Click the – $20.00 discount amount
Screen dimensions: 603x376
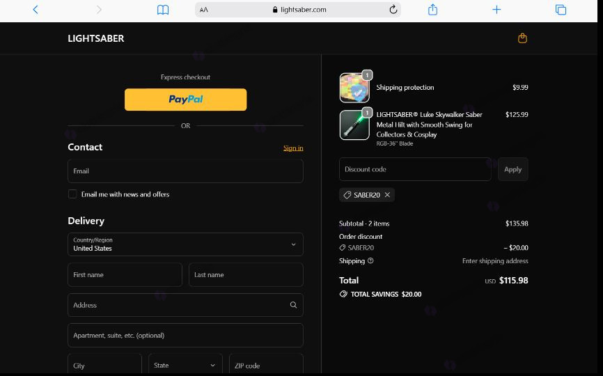(516, 248)
